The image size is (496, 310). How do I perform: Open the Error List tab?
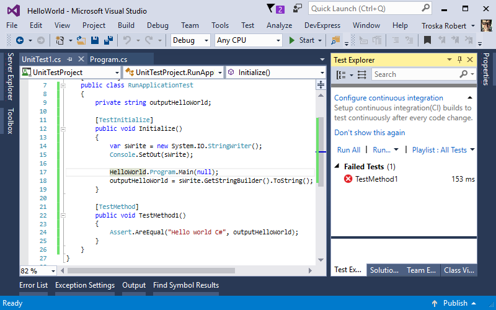tap(33, 285)
